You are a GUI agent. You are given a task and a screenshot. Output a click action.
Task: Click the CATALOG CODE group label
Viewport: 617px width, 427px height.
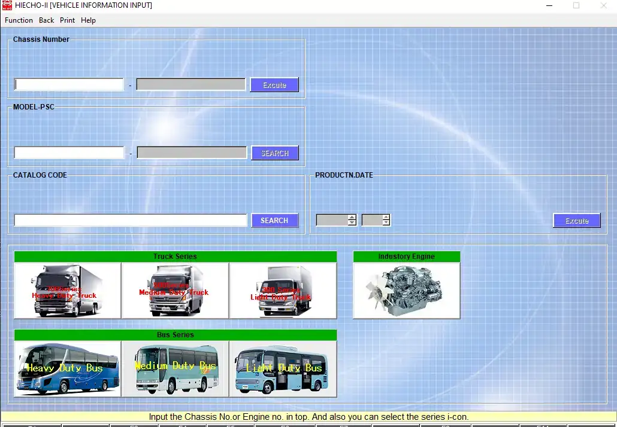coord(40,175)
